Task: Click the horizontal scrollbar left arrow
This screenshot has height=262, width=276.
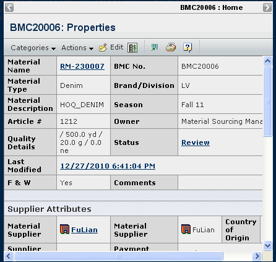Action: [x=9, y=256]
